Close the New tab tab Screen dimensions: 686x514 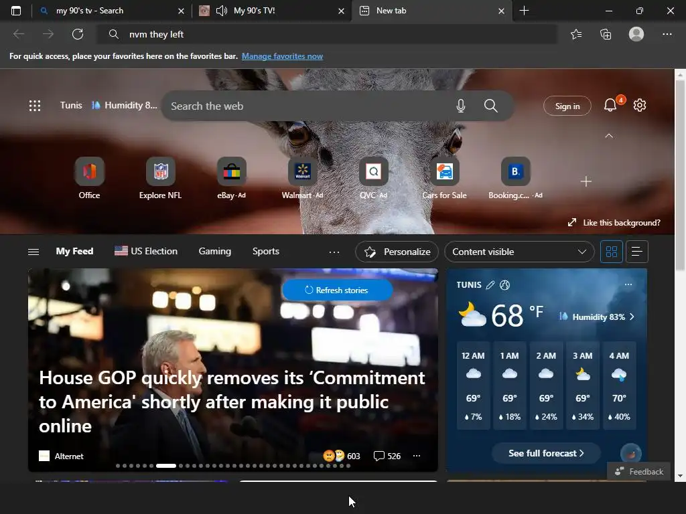tap(501, 11)
